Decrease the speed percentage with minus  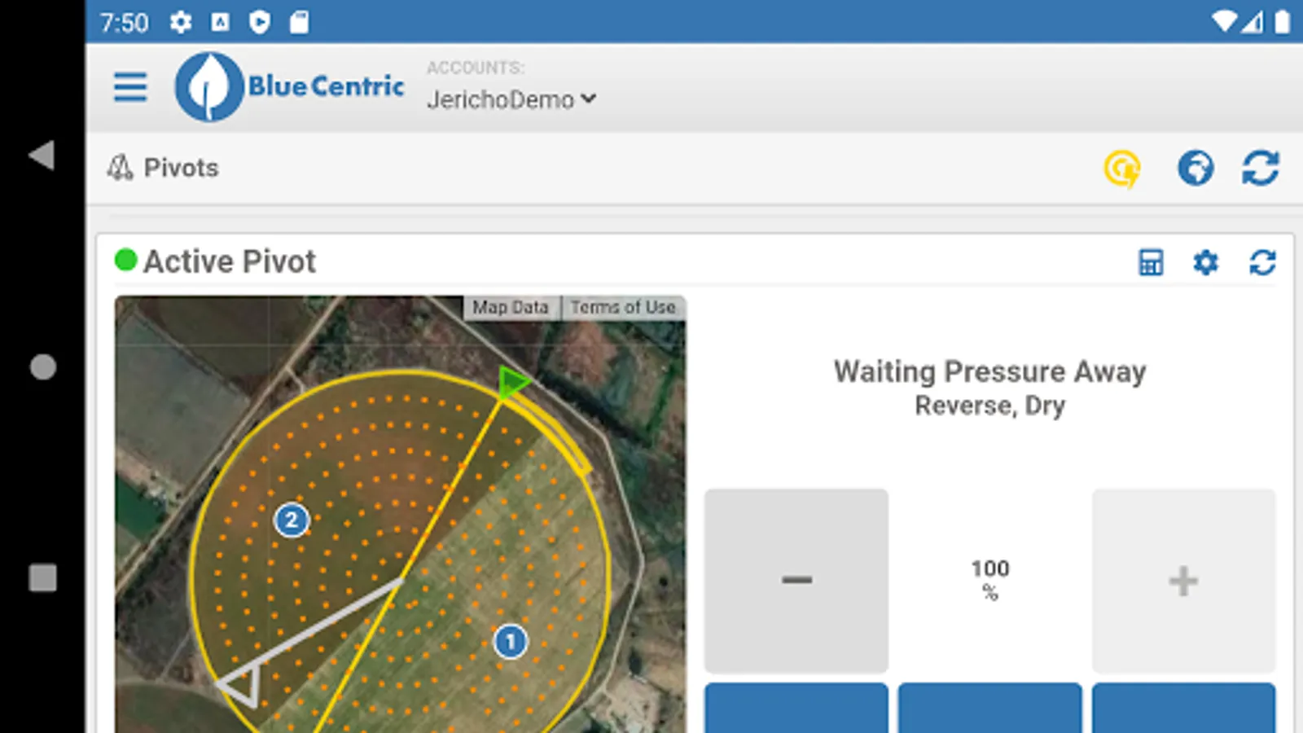pyautogui.click(x=796, y=581)
